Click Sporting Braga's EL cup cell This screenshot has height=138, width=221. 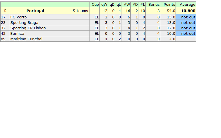[x=97, y=22]
